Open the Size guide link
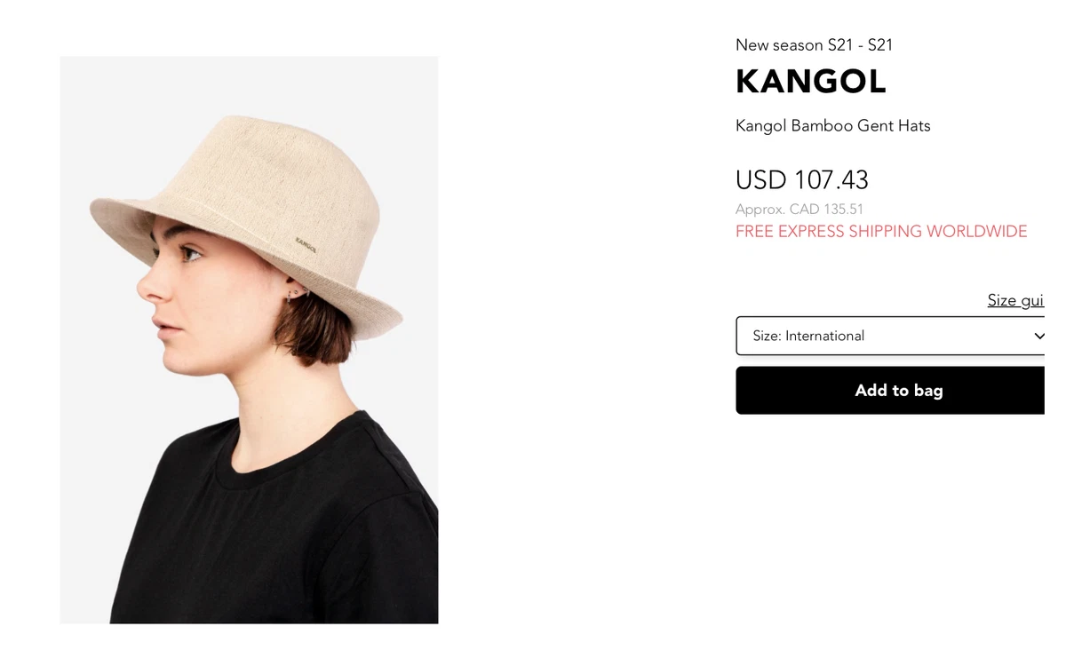This screenshot has height=666, width=1066. pyautogui.click(x=1015, y=300)
